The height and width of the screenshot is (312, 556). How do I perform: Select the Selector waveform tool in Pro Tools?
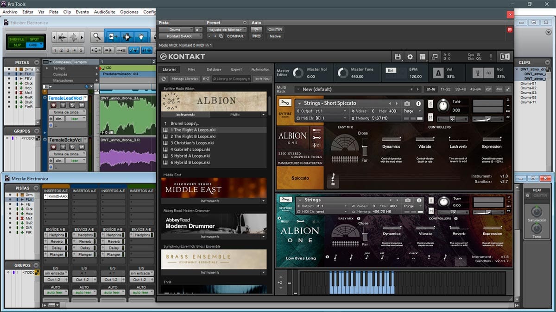pyautogui.click(x=126, y=37)
